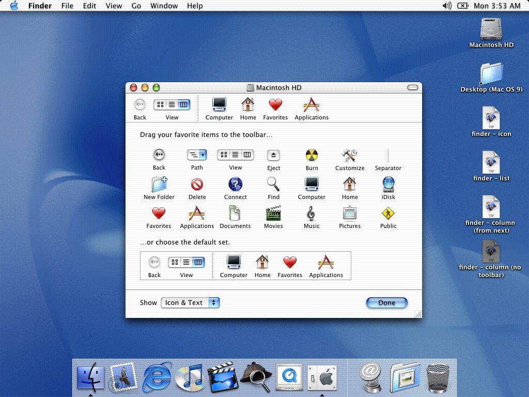Select the Eject icon in the palette
The height and width of the screenshot is (397, 529).
point(273,155)
